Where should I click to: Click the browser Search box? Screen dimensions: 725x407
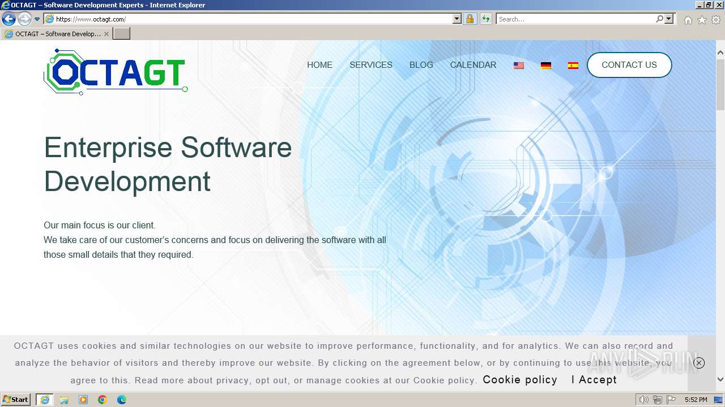pyautogui.click(x=575, y=19)
